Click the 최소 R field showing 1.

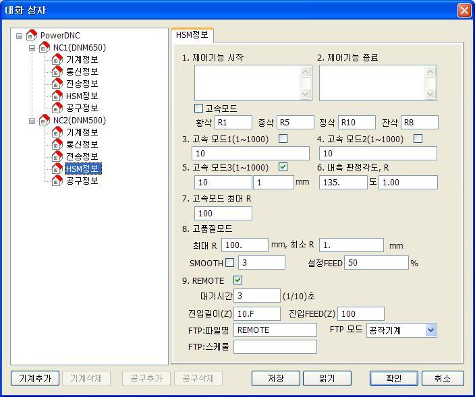[x=352, y=245]
